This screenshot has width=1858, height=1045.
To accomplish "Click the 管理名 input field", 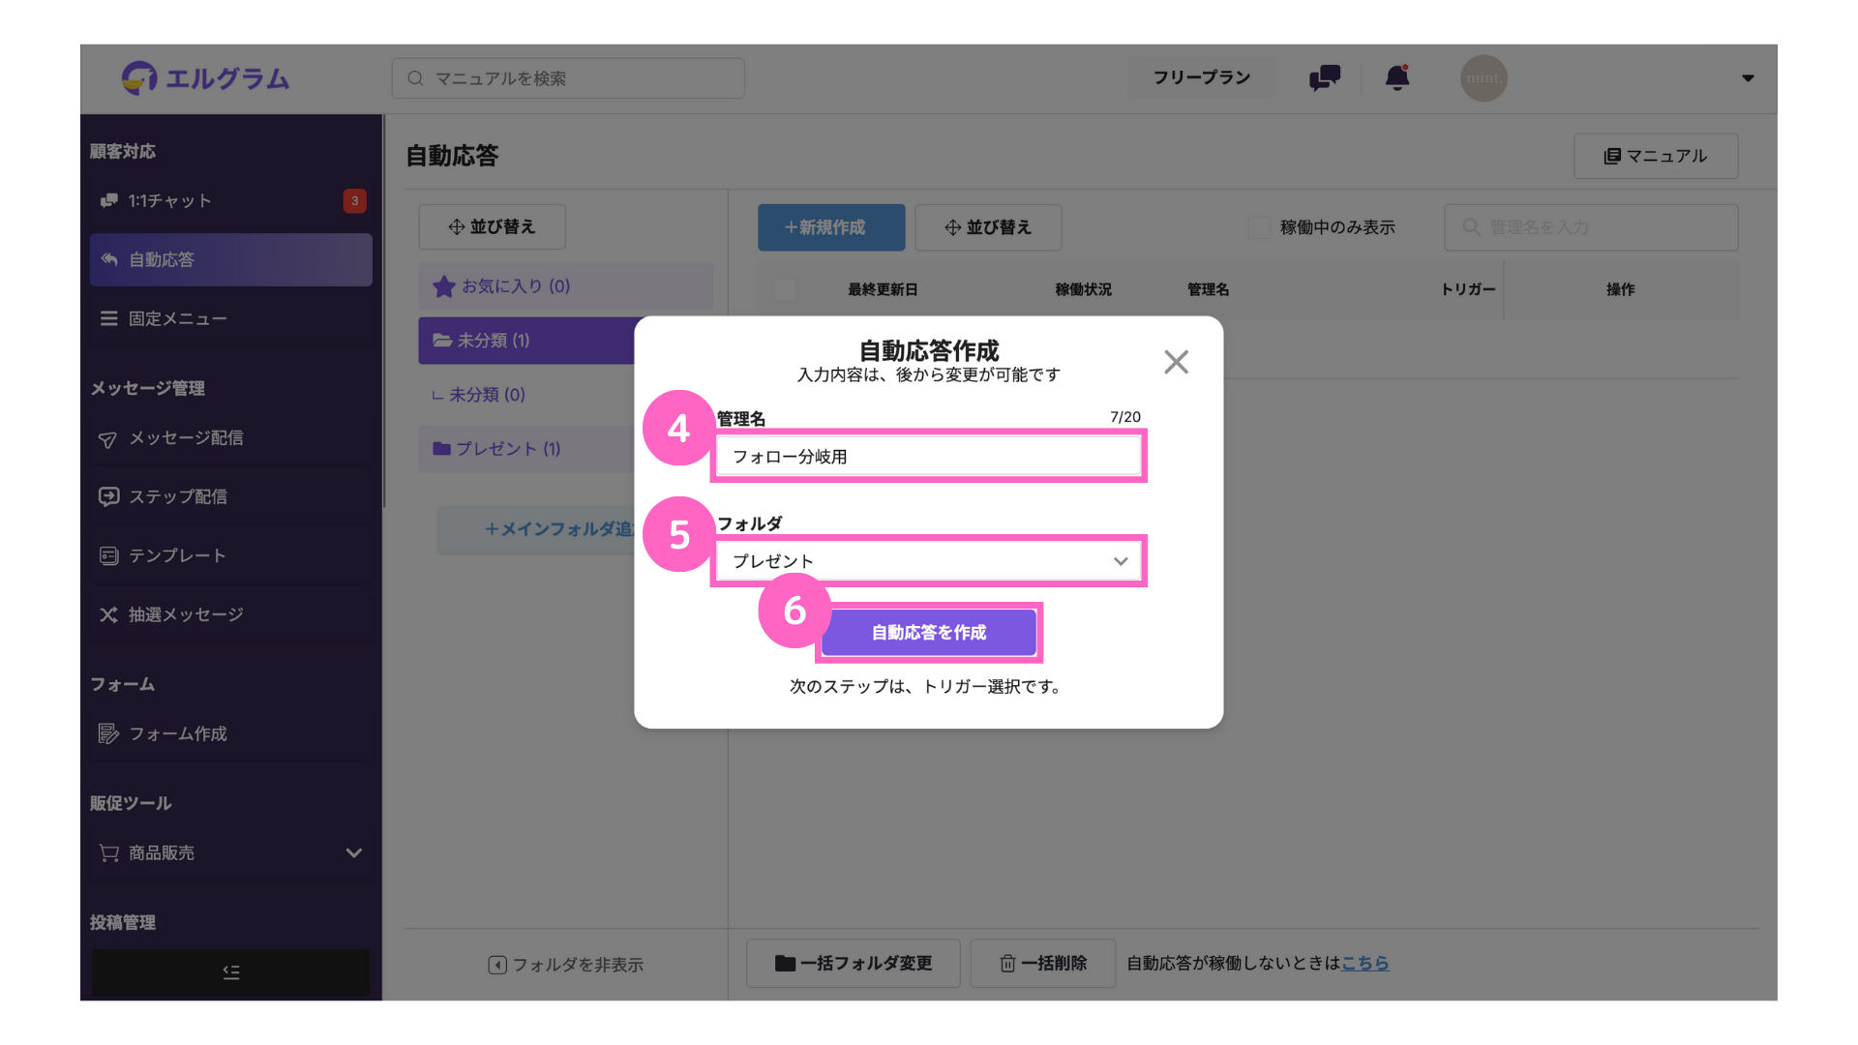I will tap(929, 456).
